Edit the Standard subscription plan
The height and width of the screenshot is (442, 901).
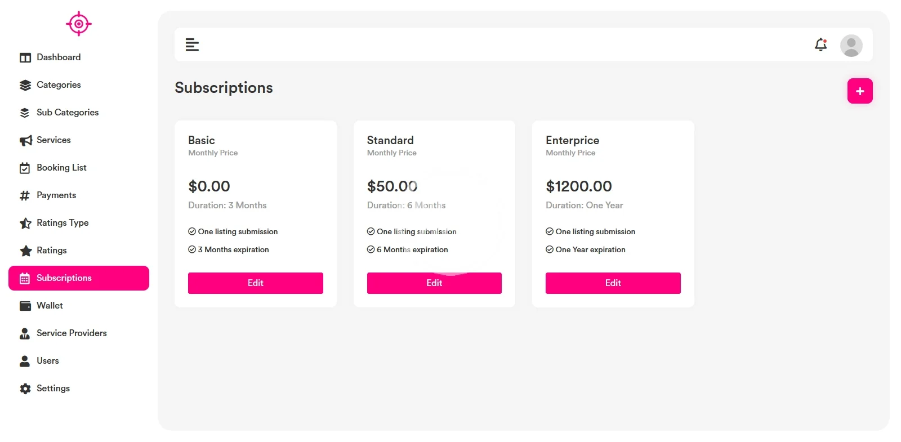coord(434,283)
